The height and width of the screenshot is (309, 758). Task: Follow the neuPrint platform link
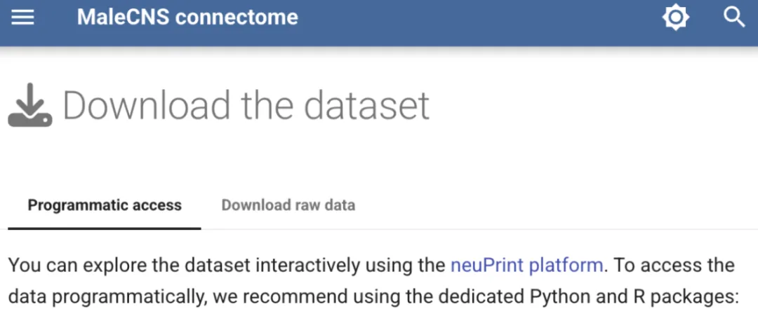pyautogui.click(x=526, y=266)
